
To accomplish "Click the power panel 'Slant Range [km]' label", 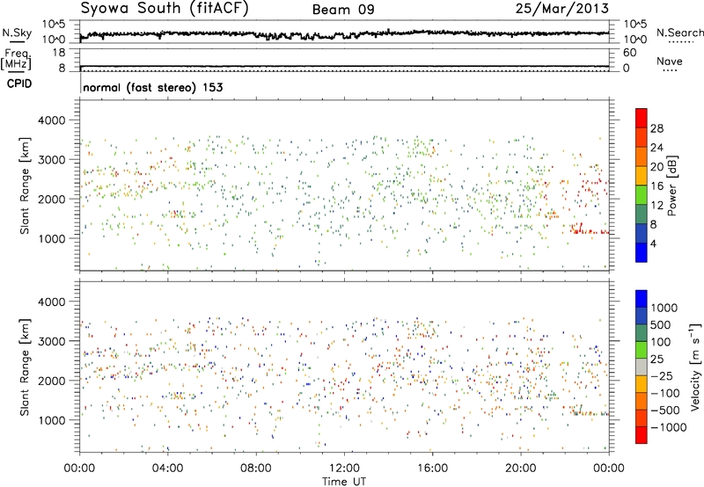I will (x=25, y=185).
